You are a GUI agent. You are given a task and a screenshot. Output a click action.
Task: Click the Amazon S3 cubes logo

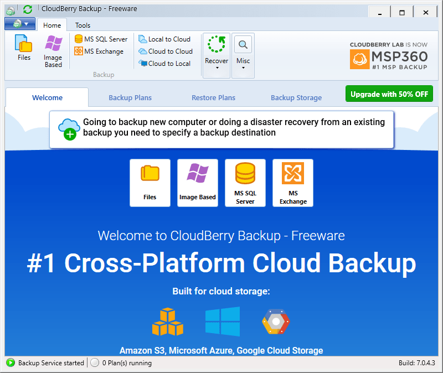(x=168, y=322)
